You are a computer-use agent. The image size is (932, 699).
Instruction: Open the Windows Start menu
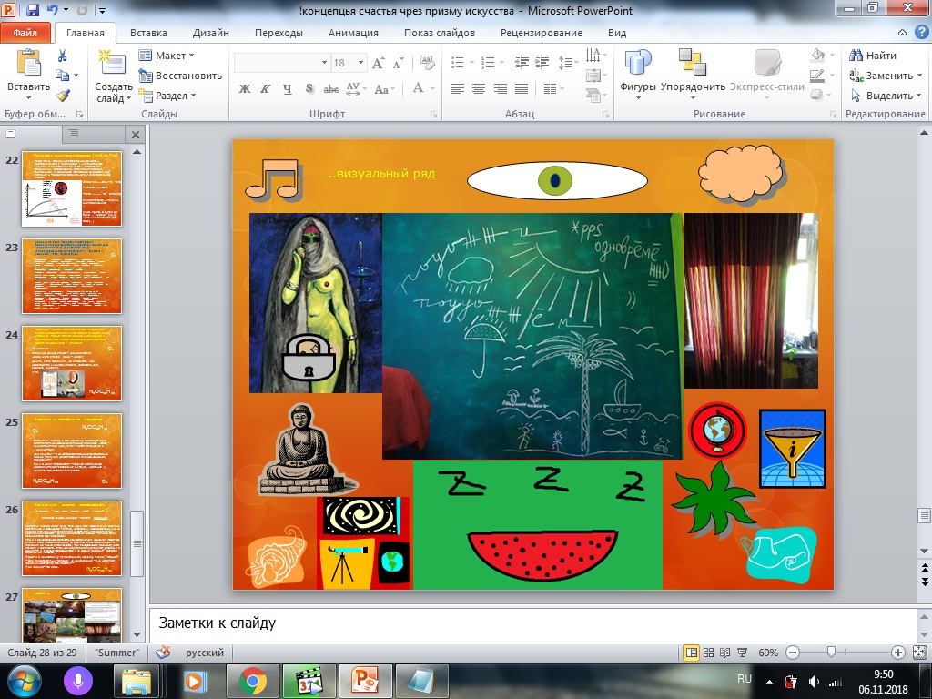click(x=24, y=681)
